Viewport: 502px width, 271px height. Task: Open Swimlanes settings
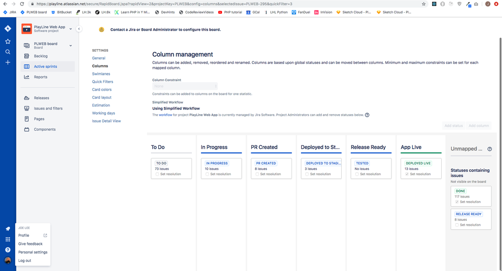(101, 74)
